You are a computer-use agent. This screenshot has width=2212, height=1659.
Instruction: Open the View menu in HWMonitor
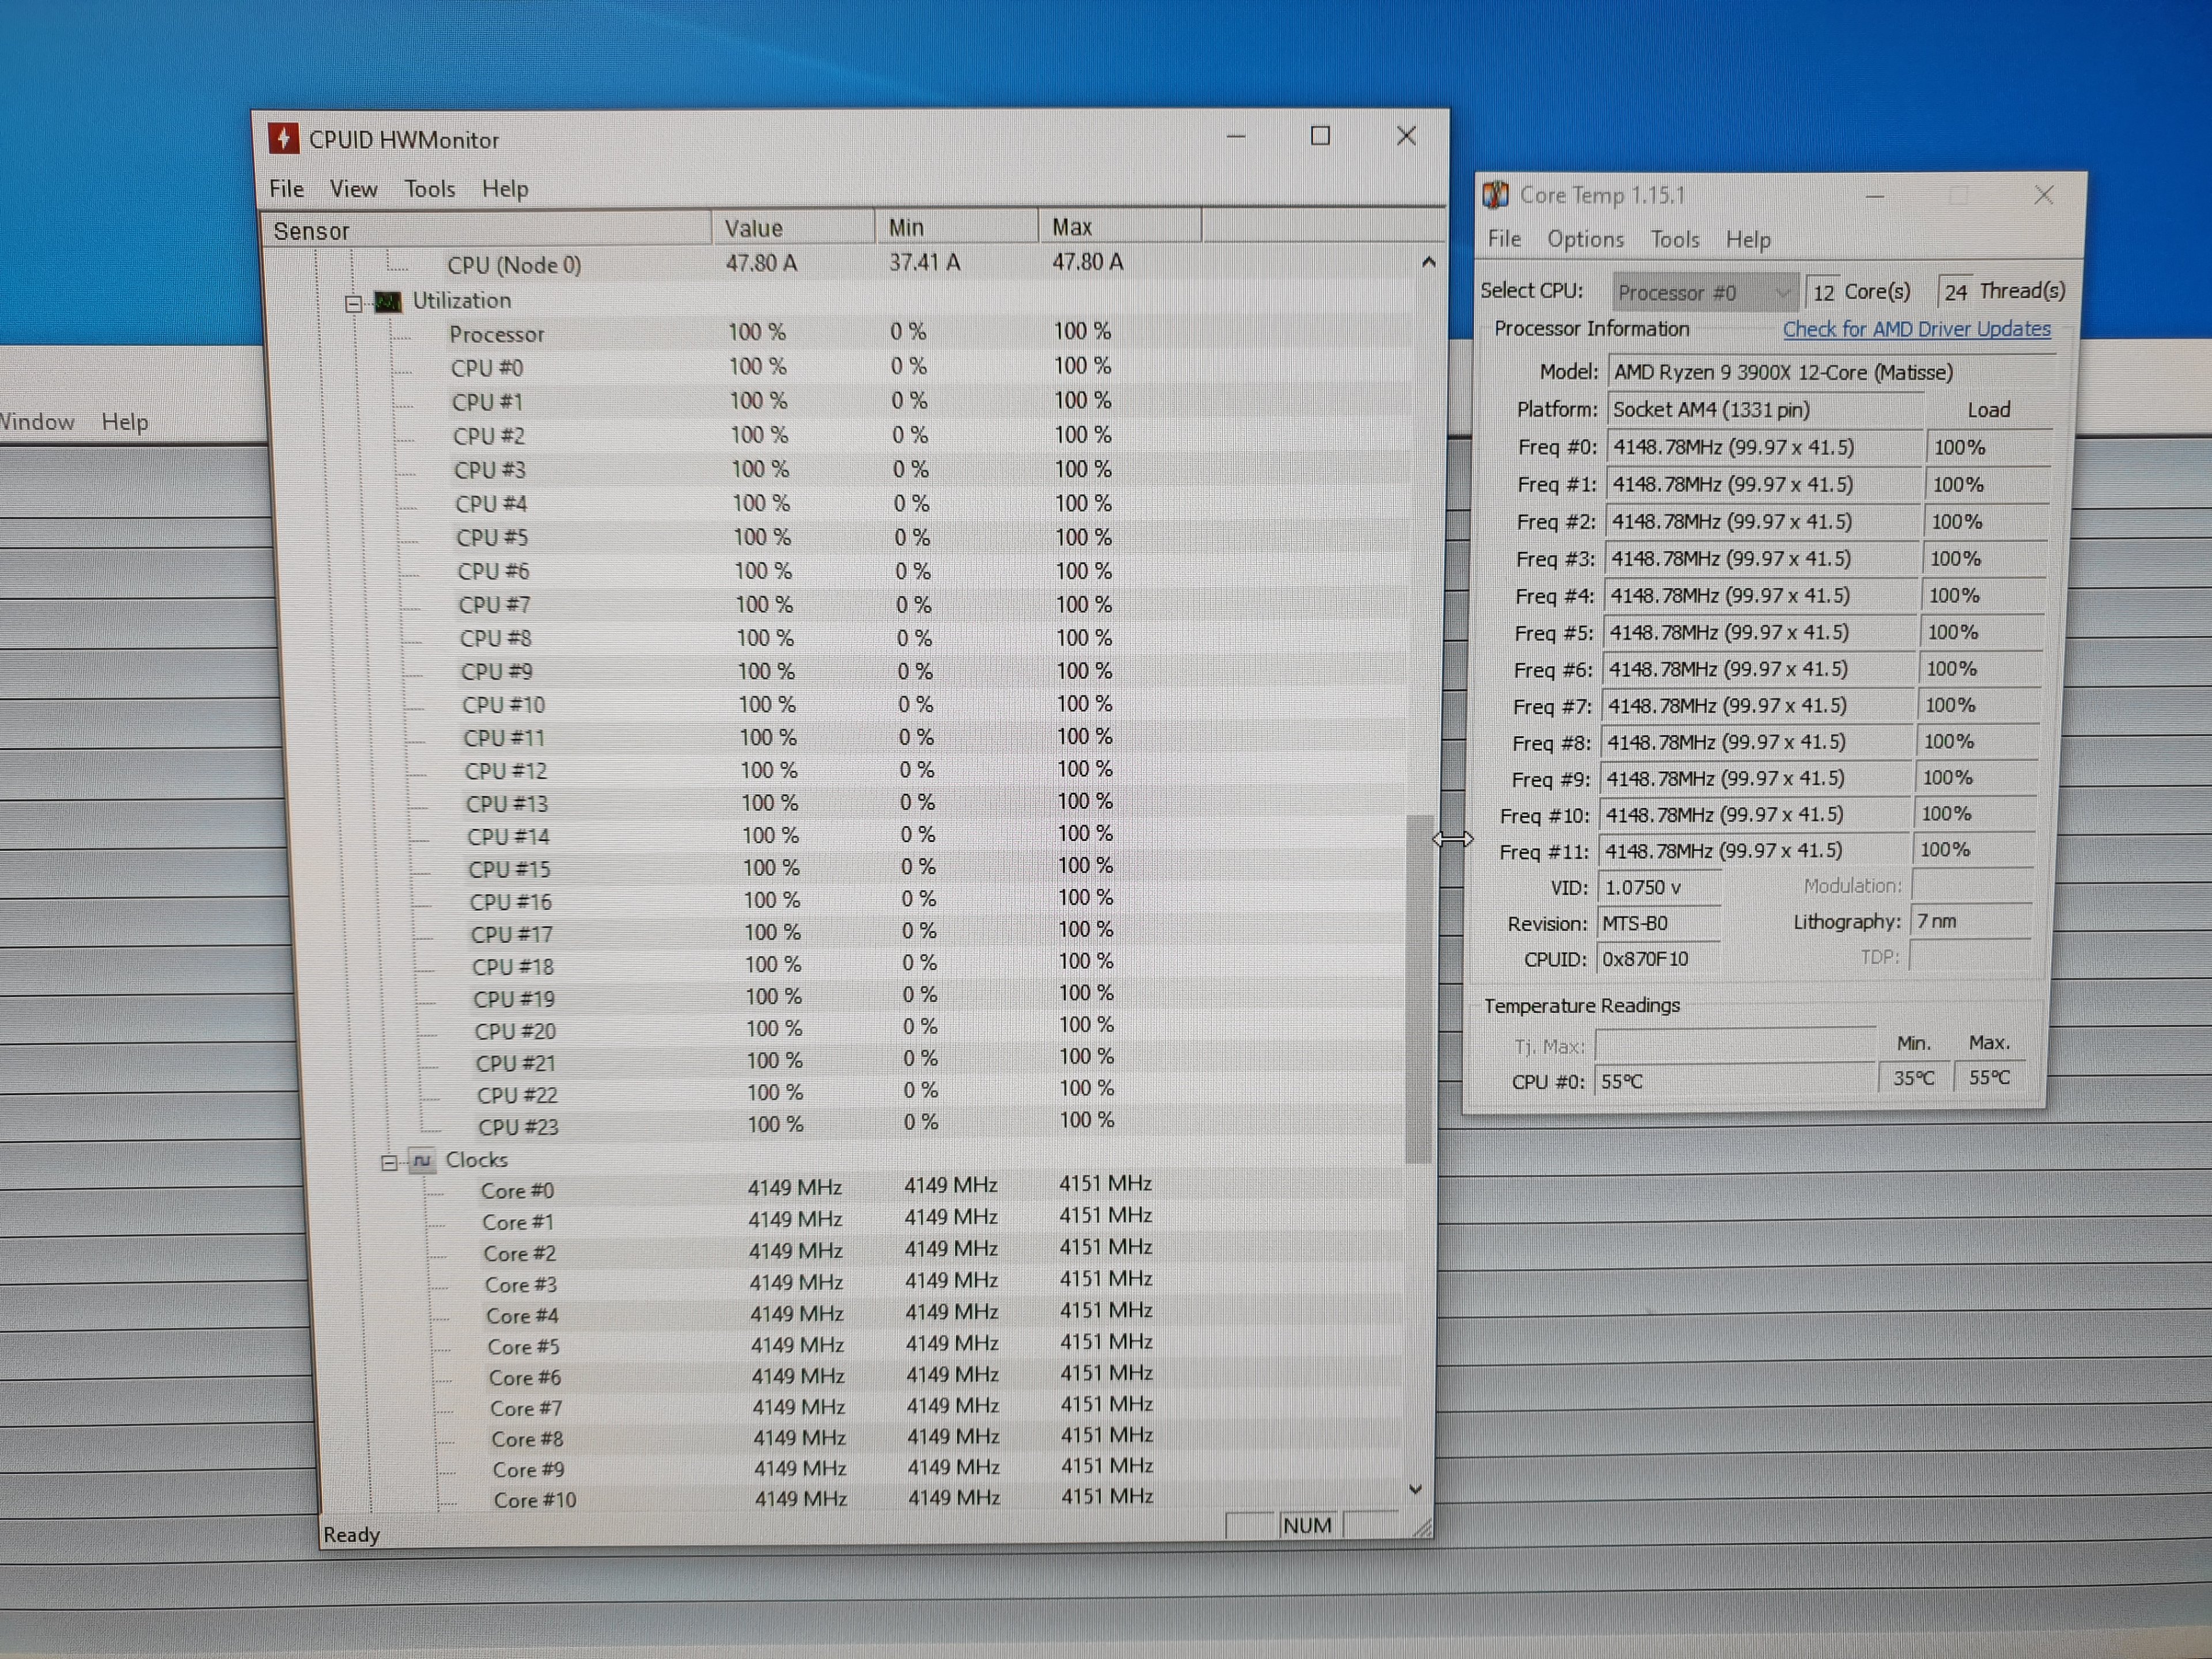point(353,189)
